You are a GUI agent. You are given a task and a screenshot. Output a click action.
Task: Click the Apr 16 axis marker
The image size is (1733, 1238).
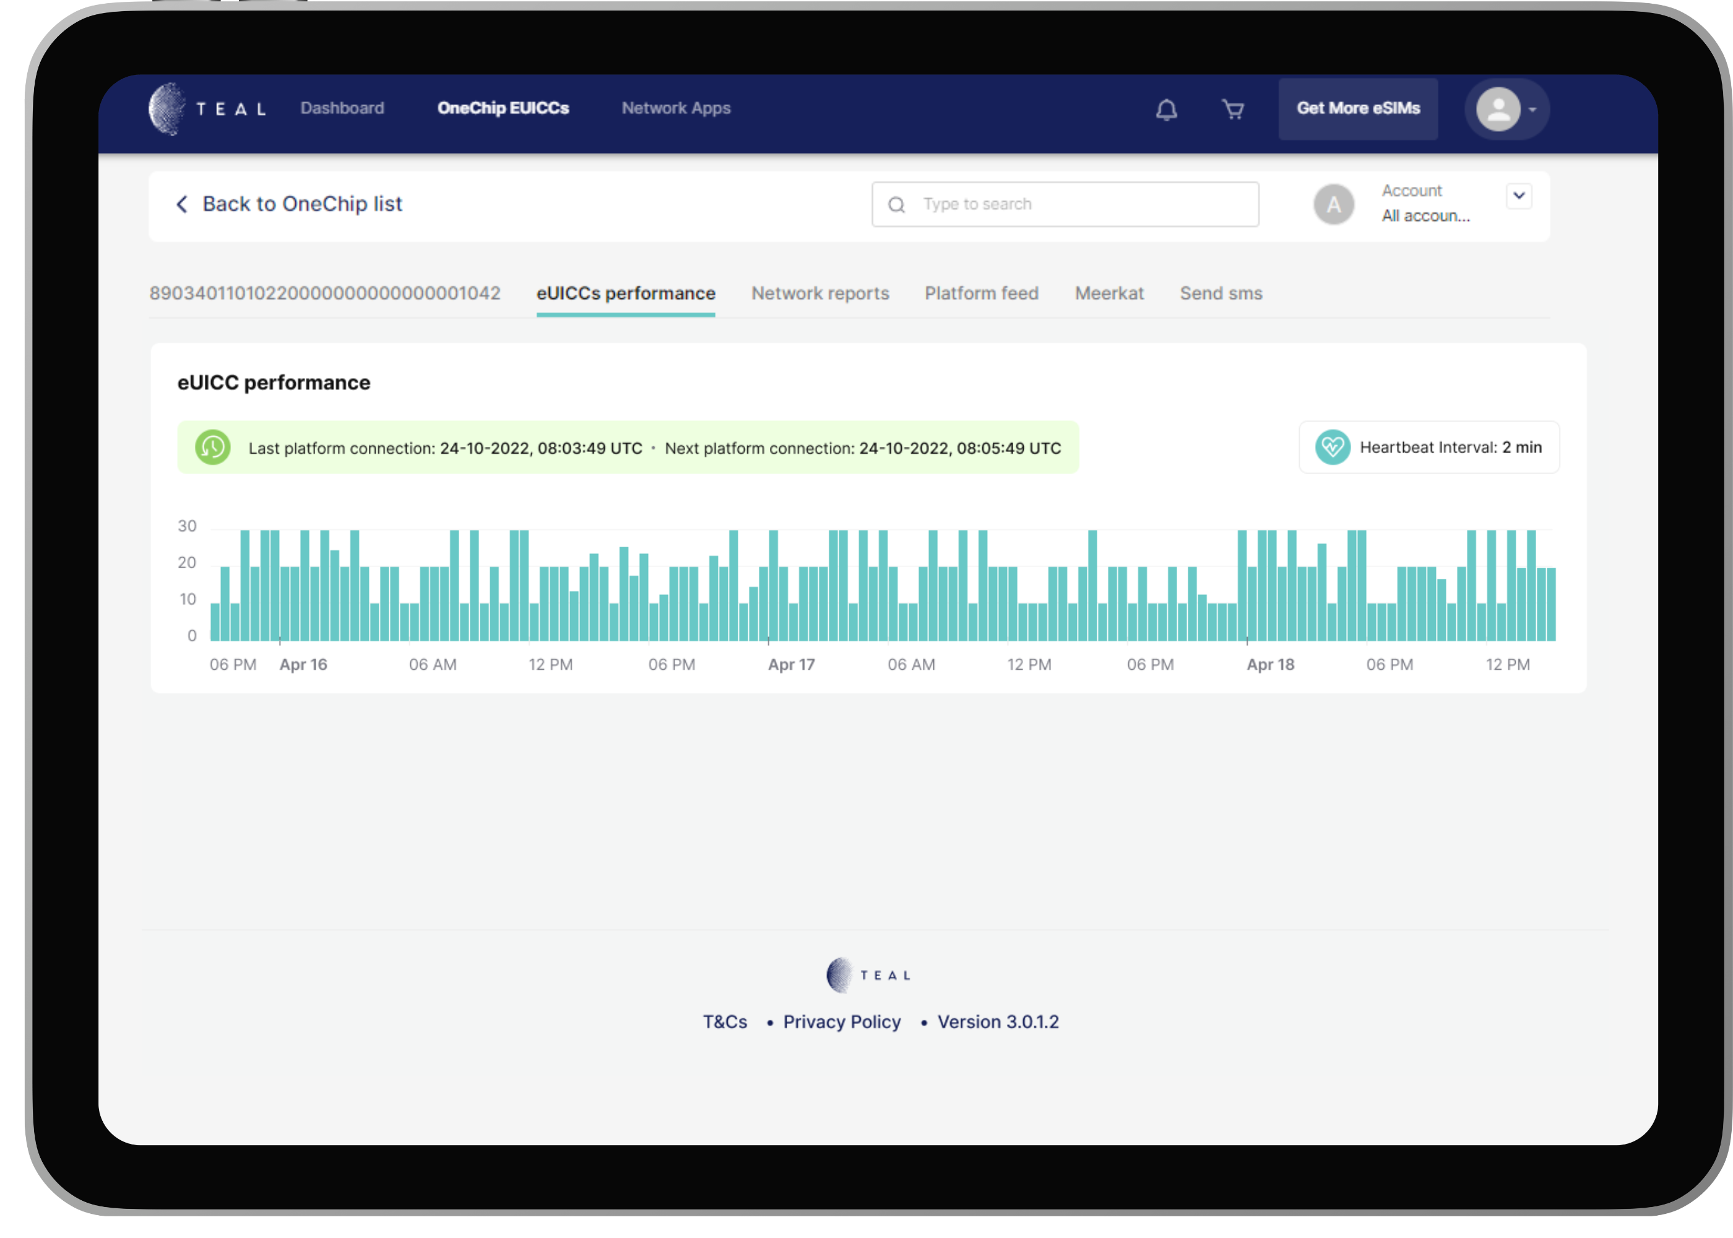point(303,665)
